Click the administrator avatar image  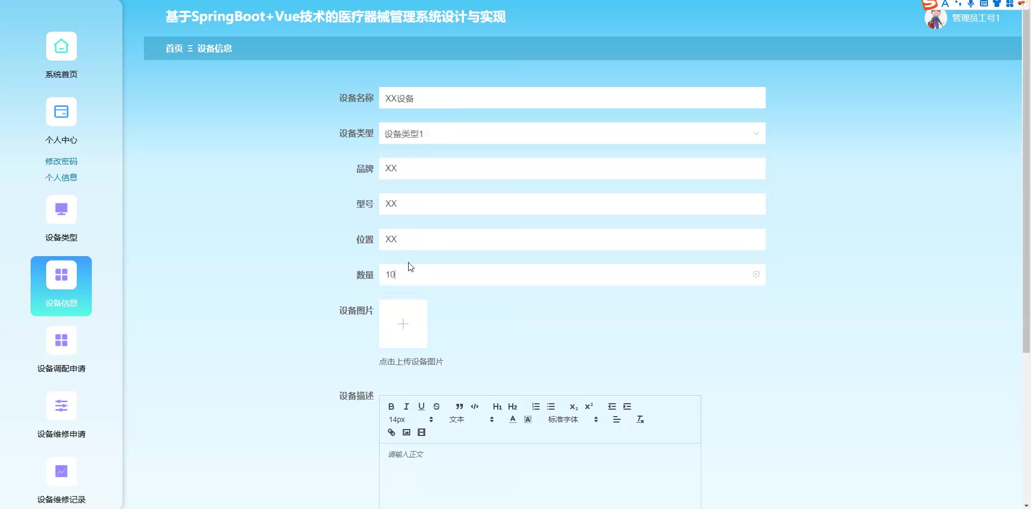coord(935,18)
